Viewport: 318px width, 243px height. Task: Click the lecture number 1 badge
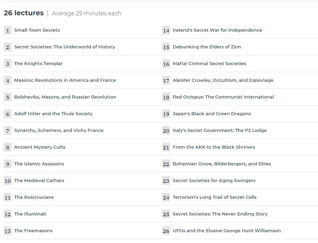pyautogui.click(x=8, y=30)
